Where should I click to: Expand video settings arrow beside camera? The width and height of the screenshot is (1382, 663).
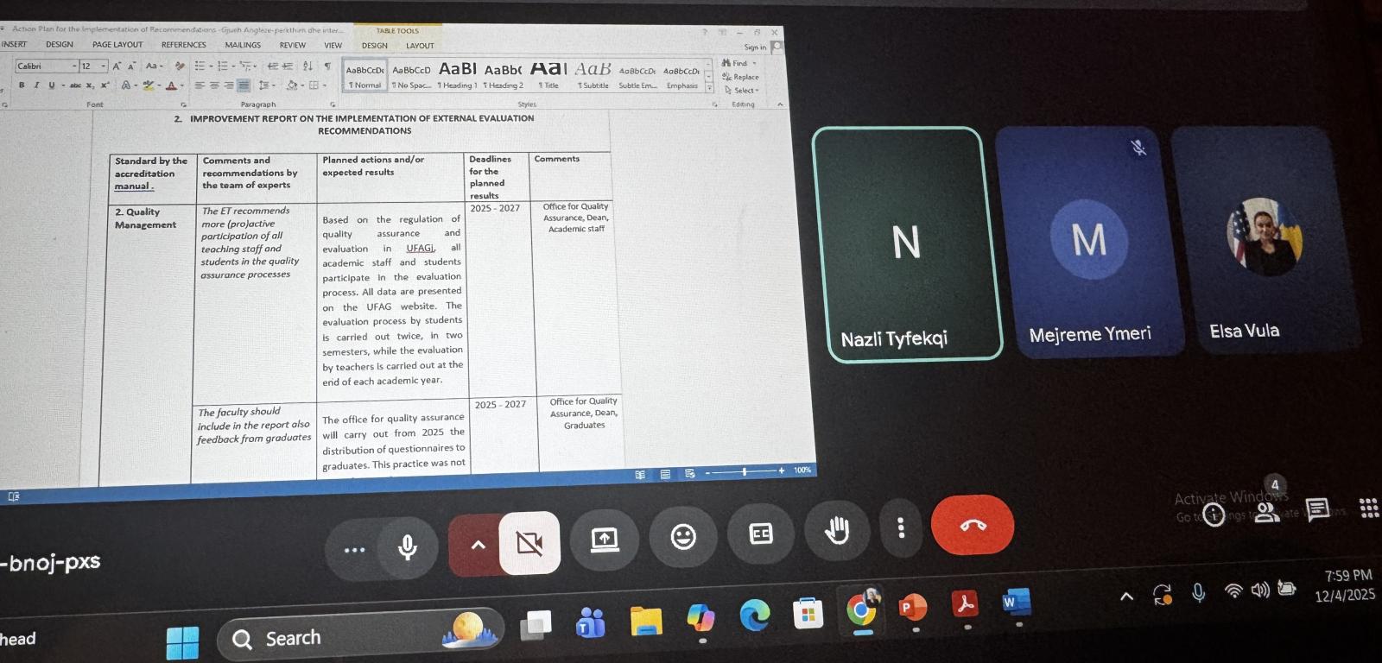tap(478, 545)
